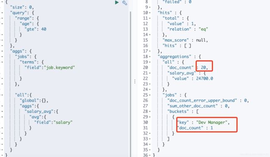Click the "size": 0 line in request
Image resolution: width=270 pixels, height=157 pixels.
22,7
